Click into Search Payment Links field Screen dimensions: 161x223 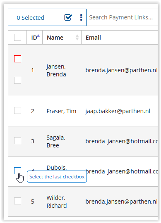122,17
